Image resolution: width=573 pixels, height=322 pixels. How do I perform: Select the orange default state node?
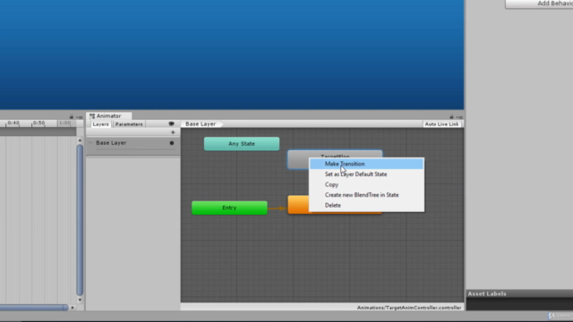(x=298, y=205)
